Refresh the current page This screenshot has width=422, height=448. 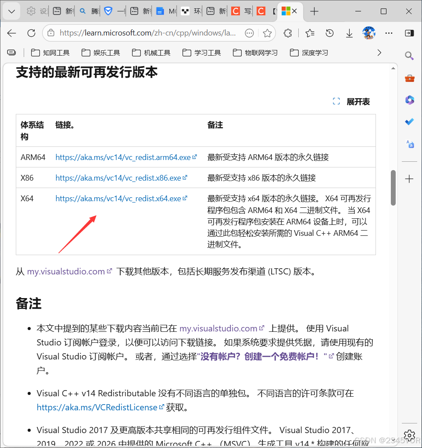(31, 33)
